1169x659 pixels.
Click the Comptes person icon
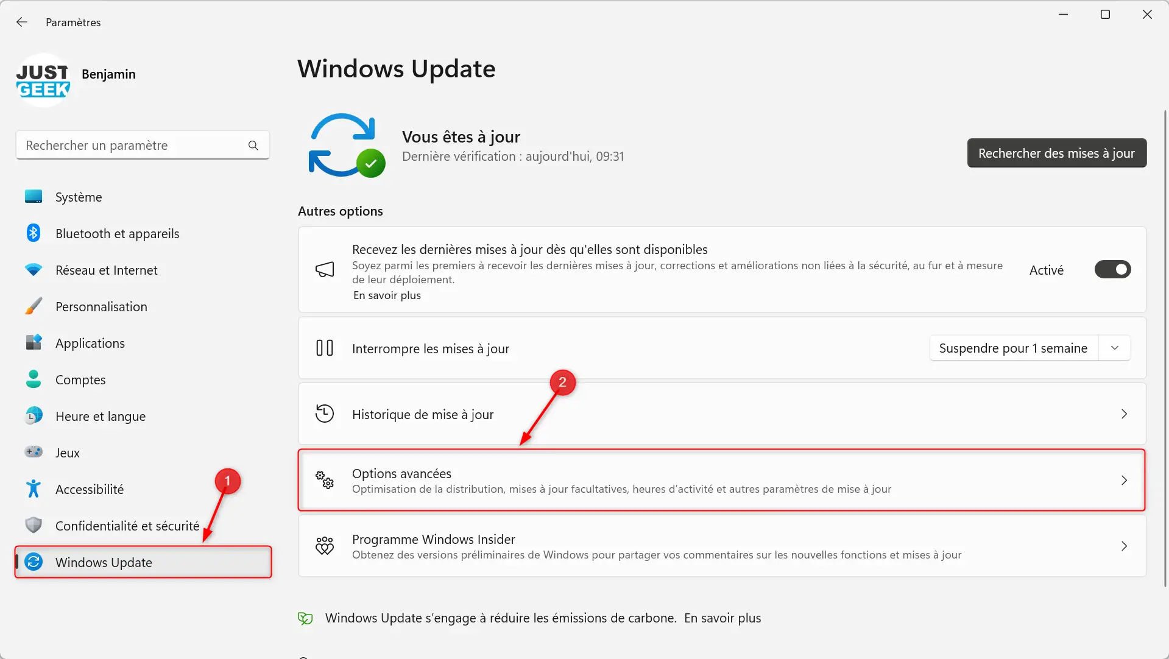34,379
